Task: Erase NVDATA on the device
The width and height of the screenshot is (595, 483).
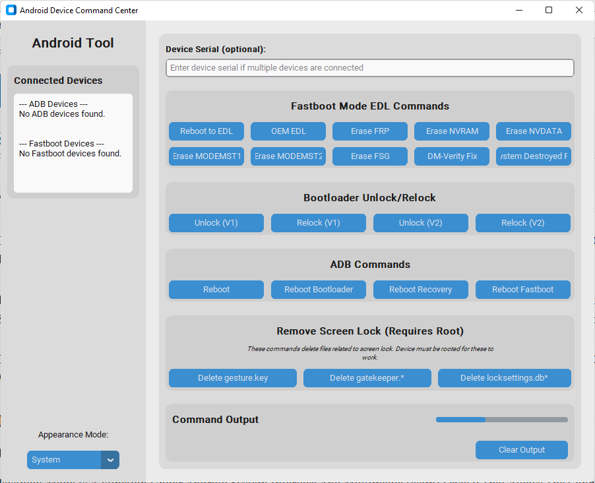Action: pyautogui.click(x=533, y=131)
